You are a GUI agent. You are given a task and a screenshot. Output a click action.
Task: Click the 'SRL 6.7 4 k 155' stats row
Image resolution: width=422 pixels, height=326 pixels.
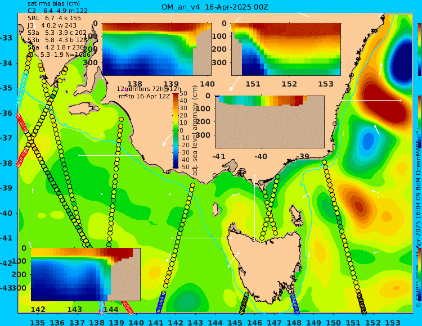55,18
